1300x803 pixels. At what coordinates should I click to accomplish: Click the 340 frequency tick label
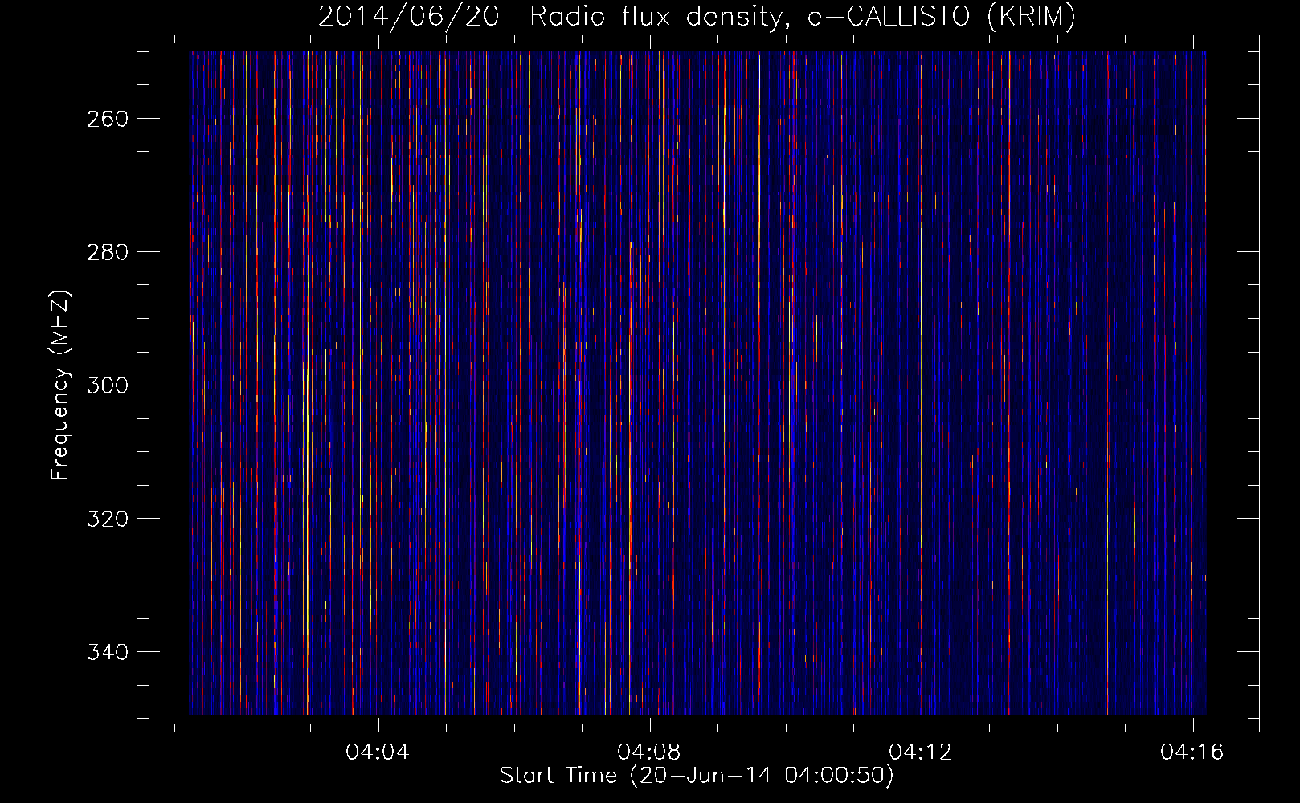pos(107,652)
